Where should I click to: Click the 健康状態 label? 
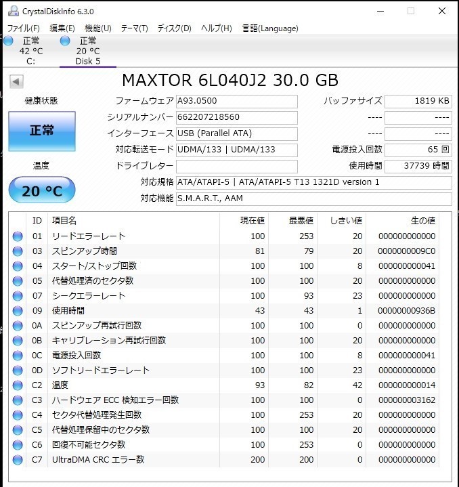41,101
